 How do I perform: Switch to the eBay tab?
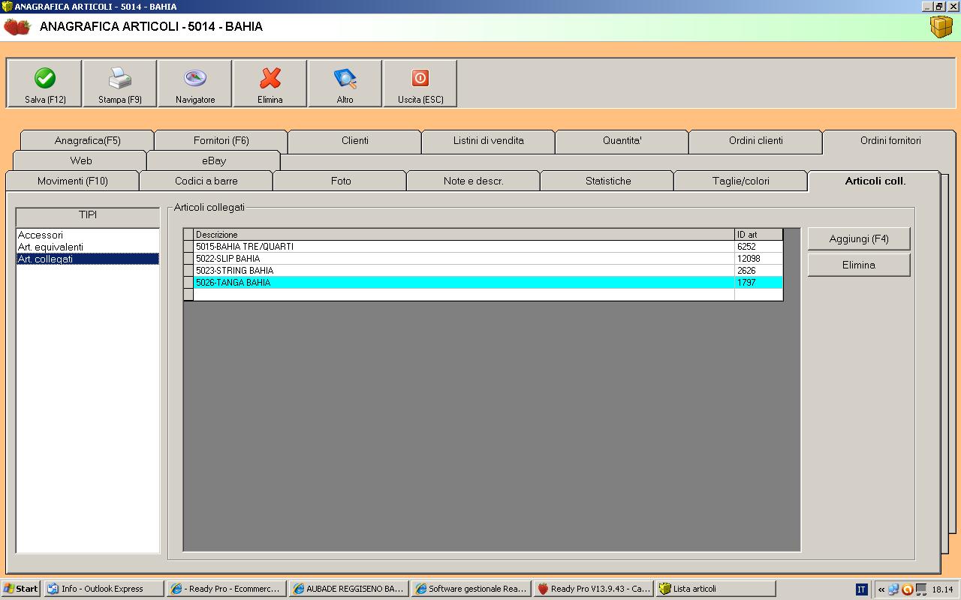(x=214, y=160)
